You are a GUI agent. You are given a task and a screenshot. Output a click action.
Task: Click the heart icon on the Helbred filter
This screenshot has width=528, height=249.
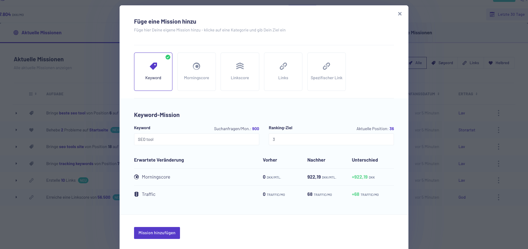tap(491, 63)
